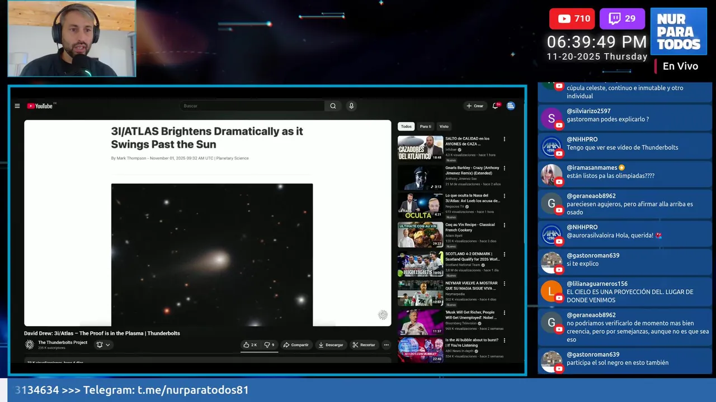Click the YouTube viewer count badge 710
This screenshot has width=716, height=402.
(572, 18)
